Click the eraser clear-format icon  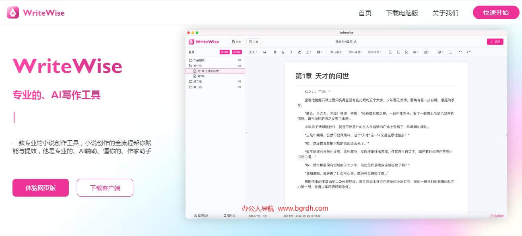coord(299,52)
